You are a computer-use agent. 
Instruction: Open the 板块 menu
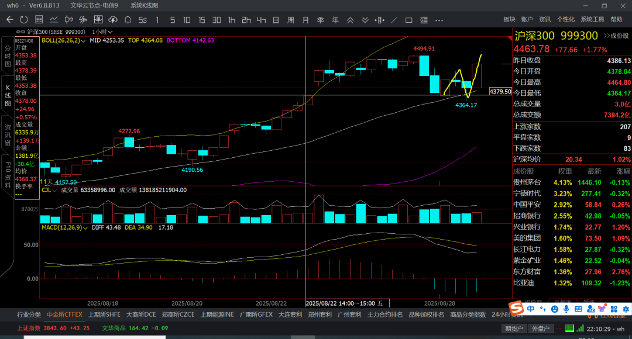click(x=510, y=19)
